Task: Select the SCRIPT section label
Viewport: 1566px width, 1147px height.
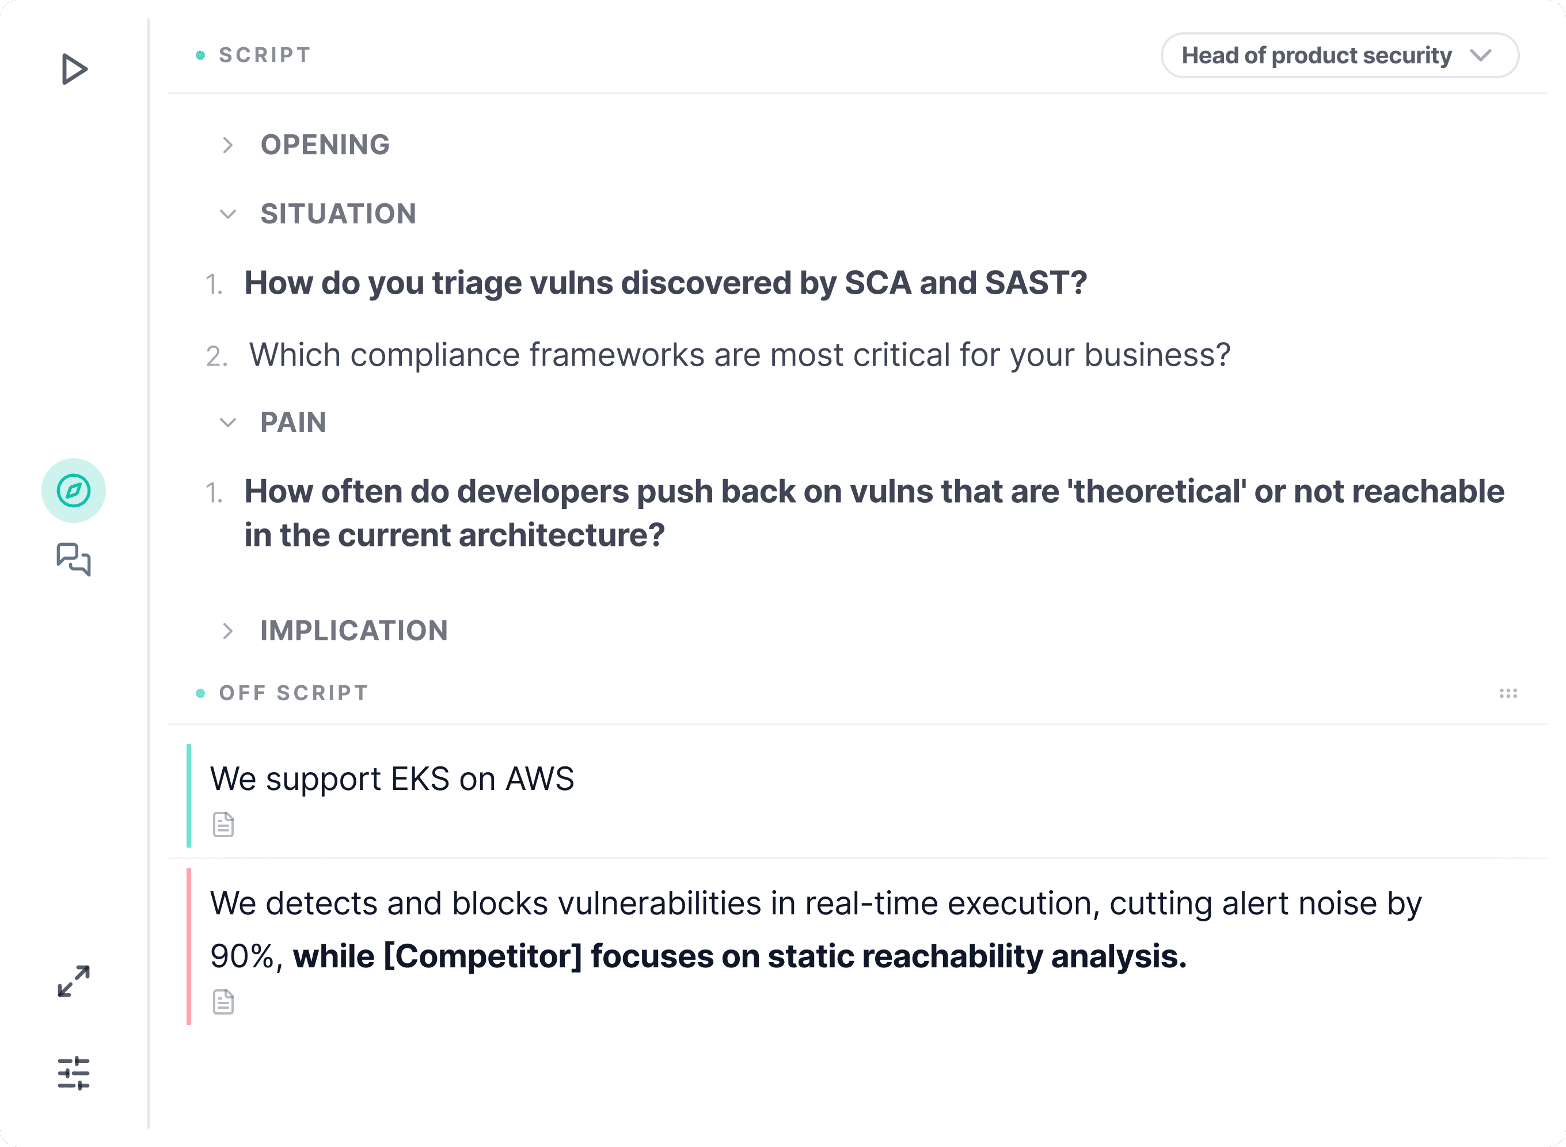Action: (x=264, y=55)
